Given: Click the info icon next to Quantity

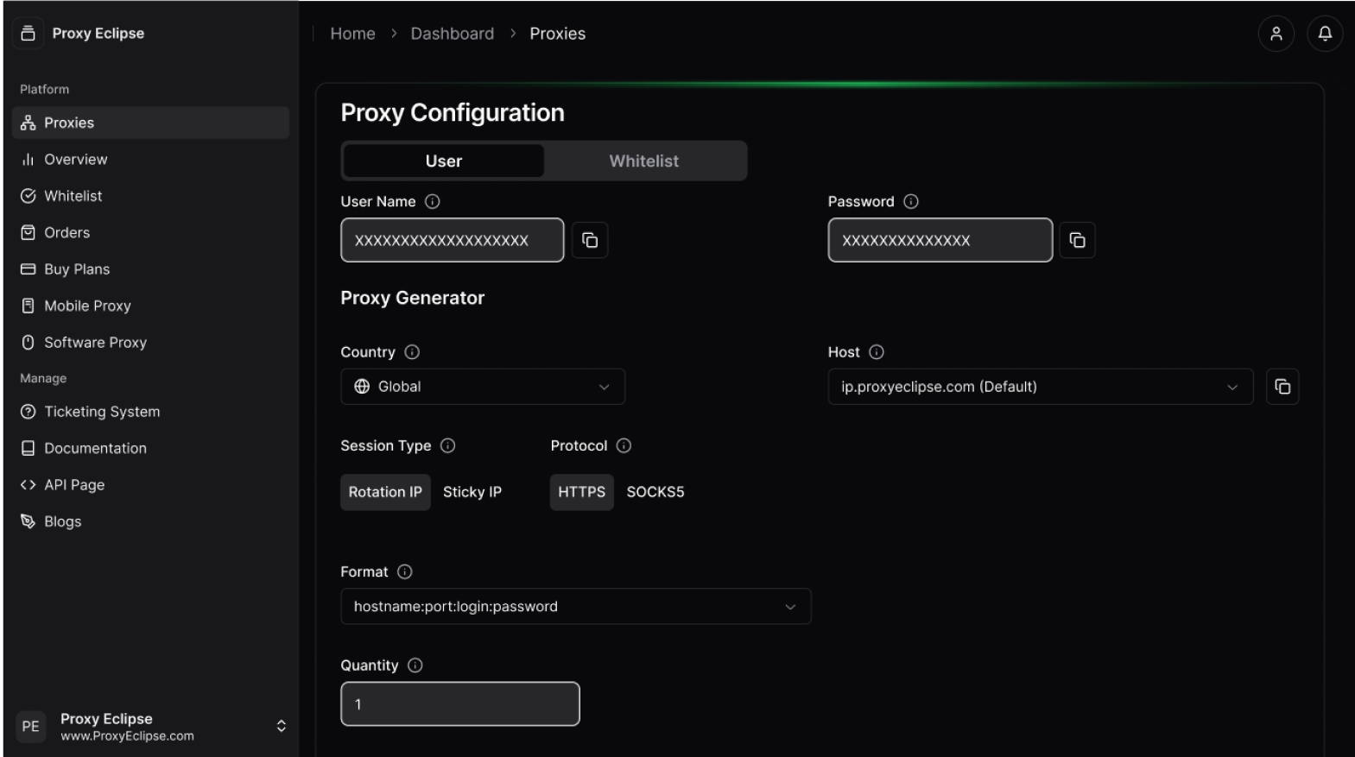Looking at the screenshot, I should click(x=415, y=666).
